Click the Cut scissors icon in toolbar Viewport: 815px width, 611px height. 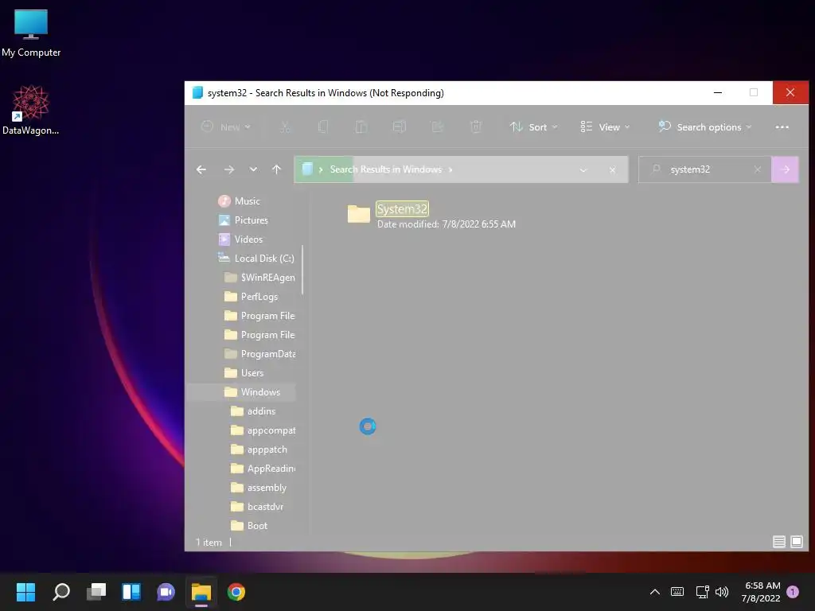pyautogui.click(x=285, y=126)
